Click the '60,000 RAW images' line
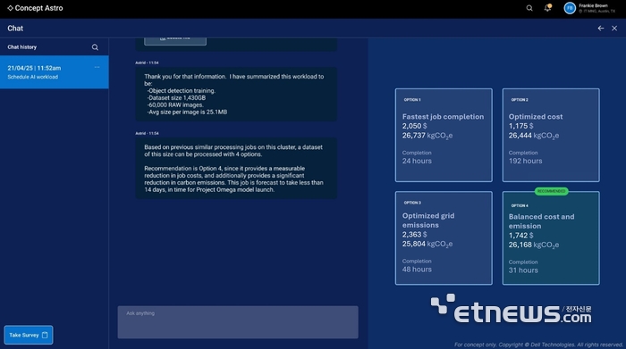The width and height of the screenshot is (626, 349). 175,105
